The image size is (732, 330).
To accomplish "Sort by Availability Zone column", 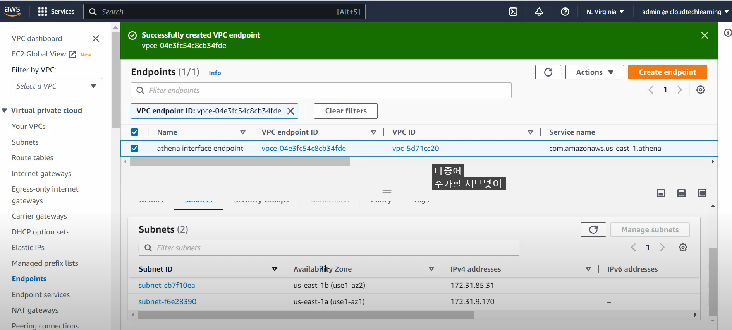I will tap(431, 269).
